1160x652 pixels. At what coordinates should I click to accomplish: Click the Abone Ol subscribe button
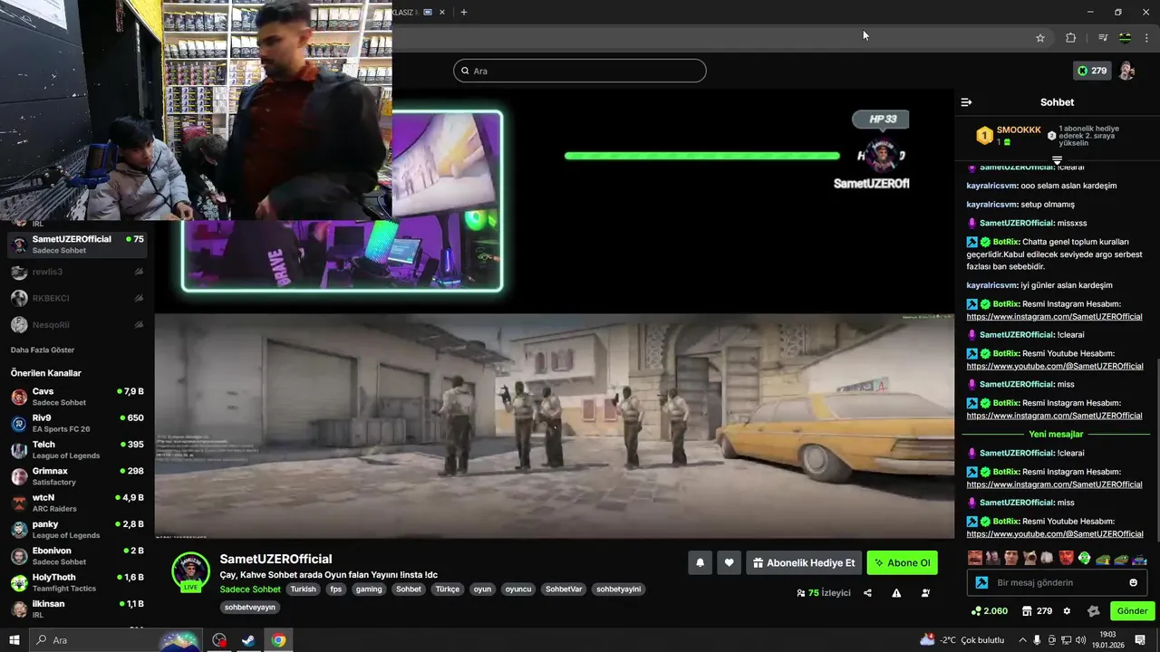pos(903,563)
